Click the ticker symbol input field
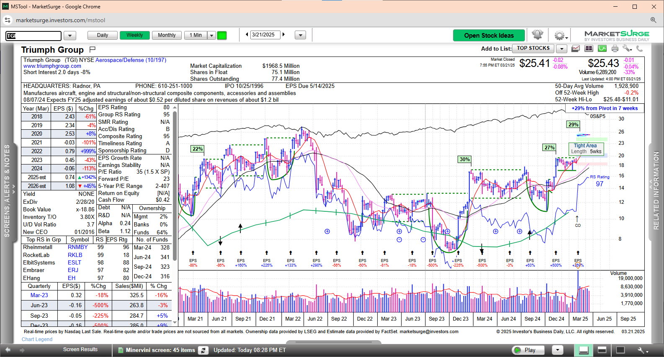The image size is (664, 357). [x=33, y=36]
